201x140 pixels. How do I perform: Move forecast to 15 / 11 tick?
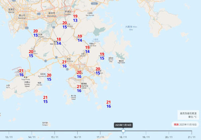coord(55,137)
